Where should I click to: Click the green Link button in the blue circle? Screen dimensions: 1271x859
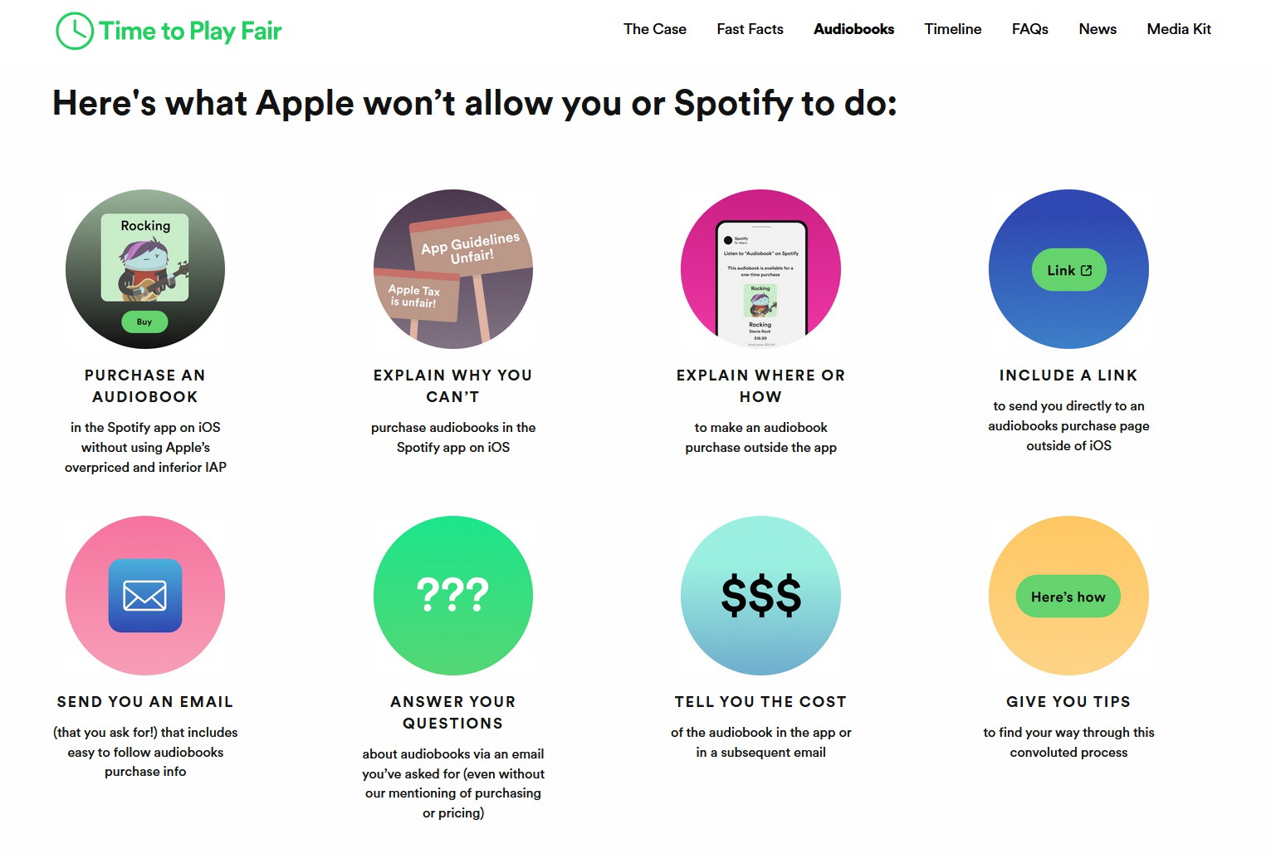click(x=1069, y=270)
